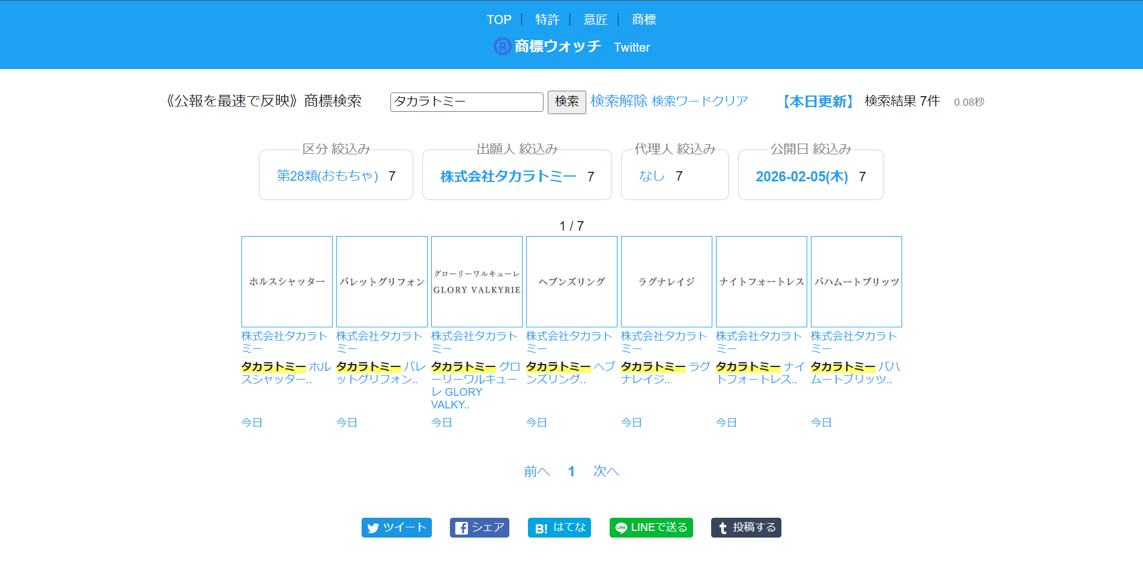Click the 商標ウォッチ registered-mark logo icon
Screen dimensions: 1143x573
coord(502,46)
